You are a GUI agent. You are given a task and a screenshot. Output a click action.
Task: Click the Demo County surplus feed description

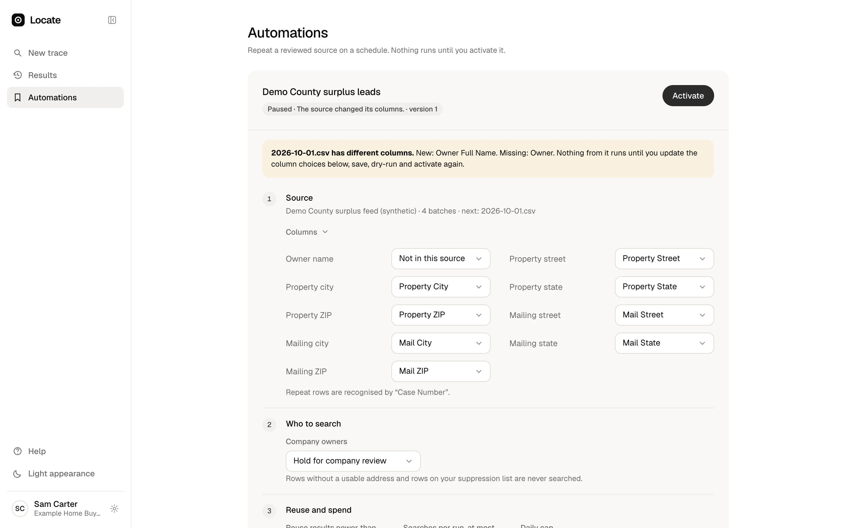click(x=410, y=211)
